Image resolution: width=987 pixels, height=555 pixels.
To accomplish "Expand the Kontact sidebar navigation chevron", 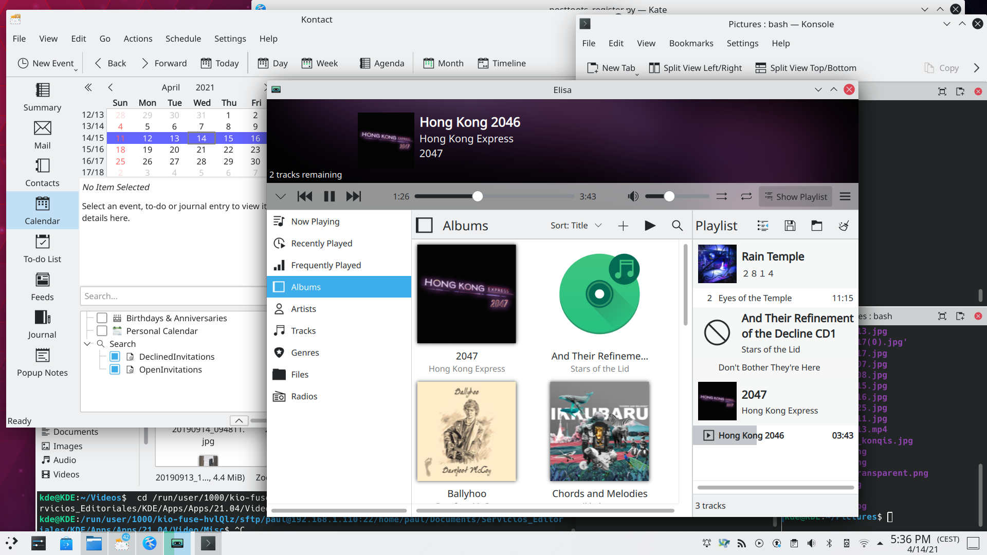I will [87, 87].
